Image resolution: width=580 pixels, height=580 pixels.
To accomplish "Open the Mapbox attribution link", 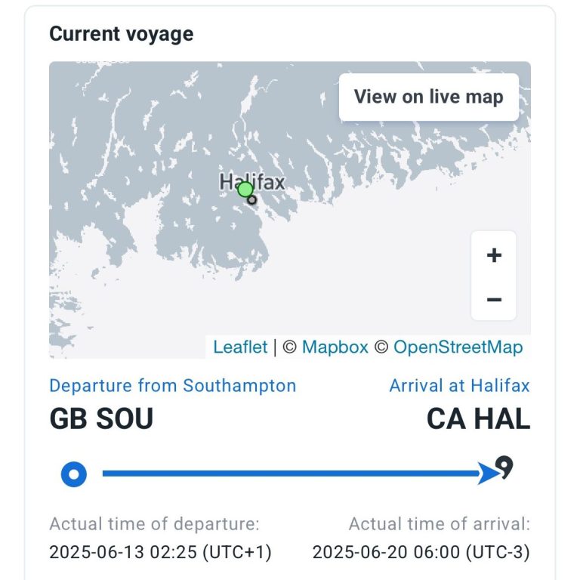I will tap(335, 347).
